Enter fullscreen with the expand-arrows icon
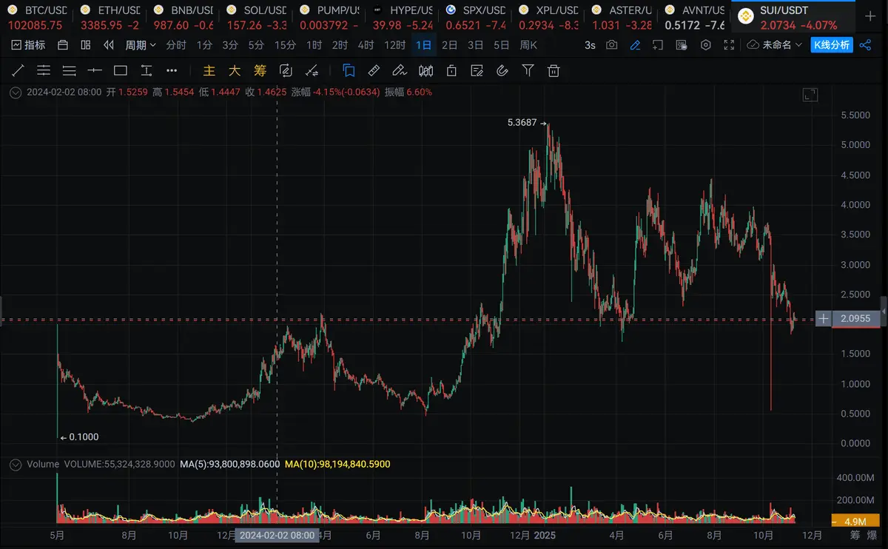The width and height of the screenshot is (888, 549). pos(729,45)
